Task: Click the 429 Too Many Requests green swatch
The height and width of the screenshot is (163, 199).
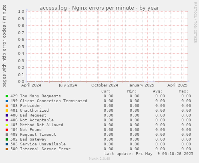Action: click(7, 96)
